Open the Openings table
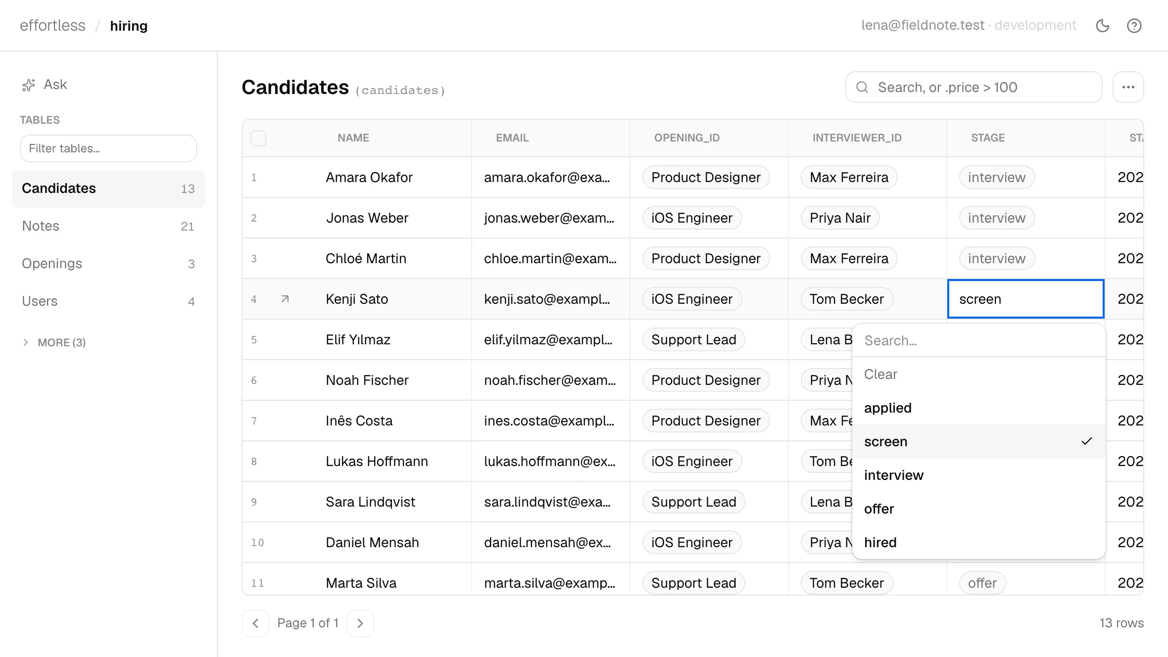 point(108,264)
